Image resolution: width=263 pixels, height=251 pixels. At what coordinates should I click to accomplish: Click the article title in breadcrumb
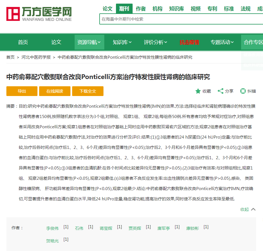tap(125, 57)
